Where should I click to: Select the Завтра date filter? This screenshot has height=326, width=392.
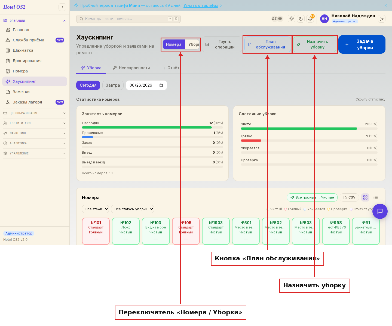[x=113, y=85]
